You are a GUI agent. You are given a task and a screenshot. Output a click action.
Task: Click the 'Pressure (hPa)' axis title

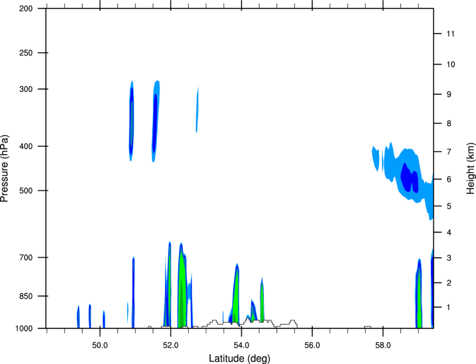(4, 168)
